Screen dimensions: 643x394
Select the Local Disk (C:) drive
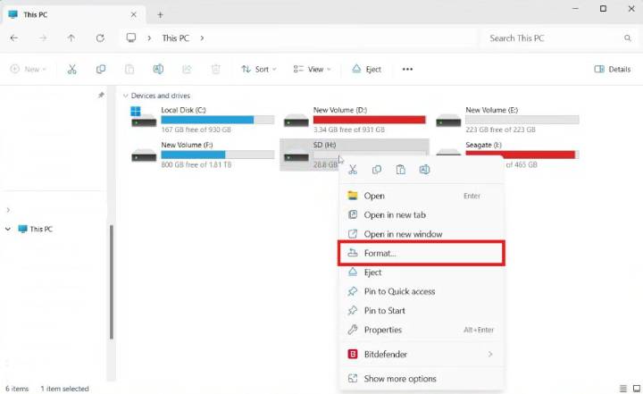[x=202, y=120]
